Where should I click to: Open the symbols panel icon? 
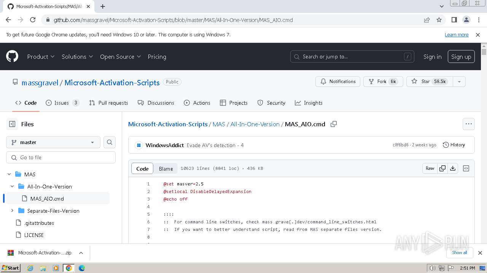(x=466, y=168)
